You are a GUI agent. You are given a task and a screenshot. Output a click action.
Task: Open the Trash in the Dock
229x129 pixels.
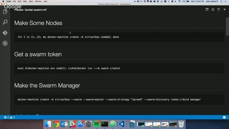(181, 124)
